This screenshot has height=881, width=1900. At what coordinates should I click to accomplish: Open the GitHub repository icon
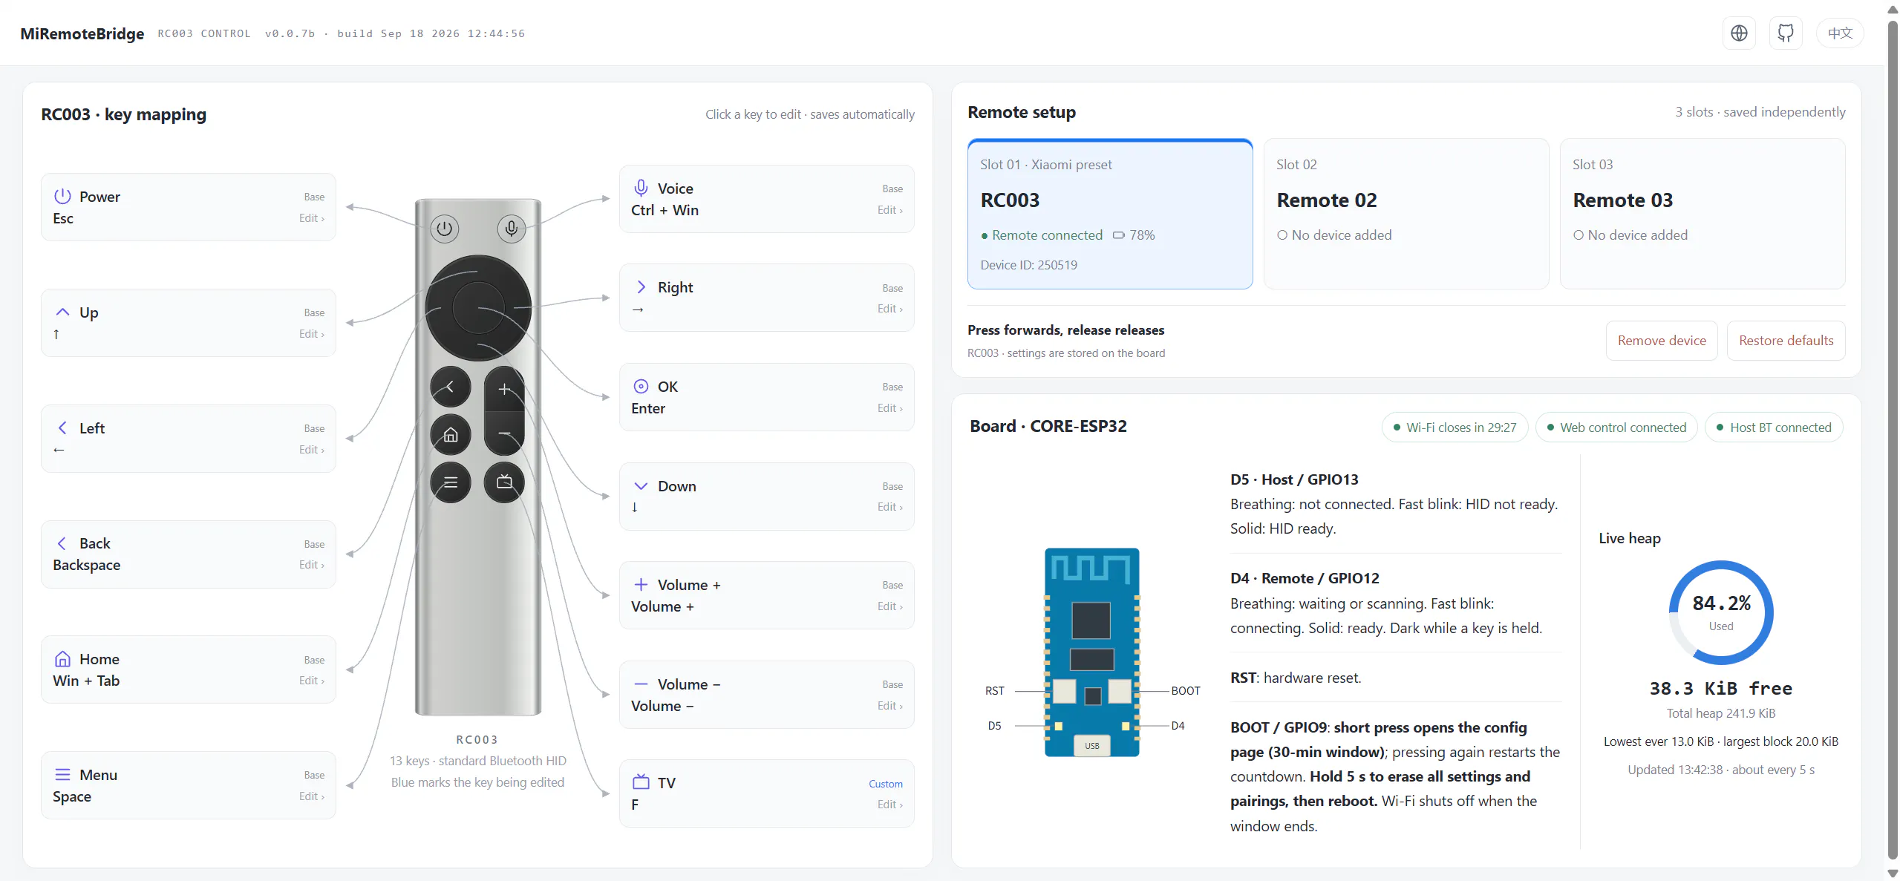(1785, 33)
